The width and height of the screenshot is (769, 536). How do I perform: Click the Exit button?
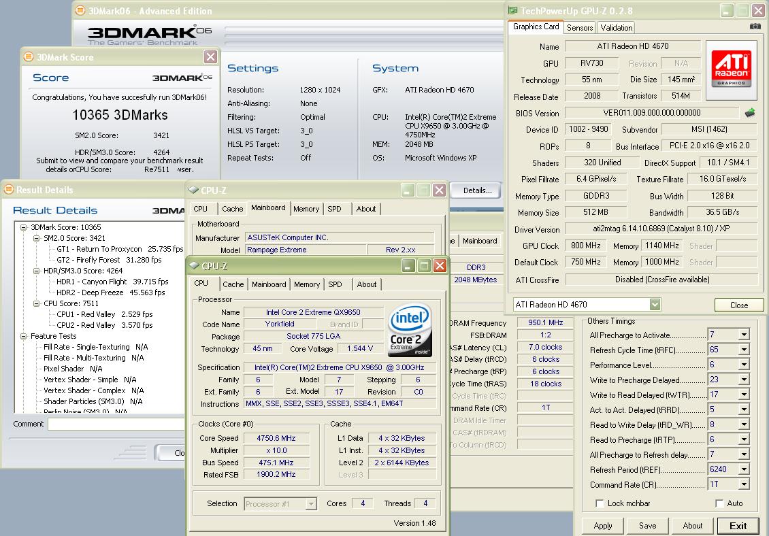pos(738,526)
